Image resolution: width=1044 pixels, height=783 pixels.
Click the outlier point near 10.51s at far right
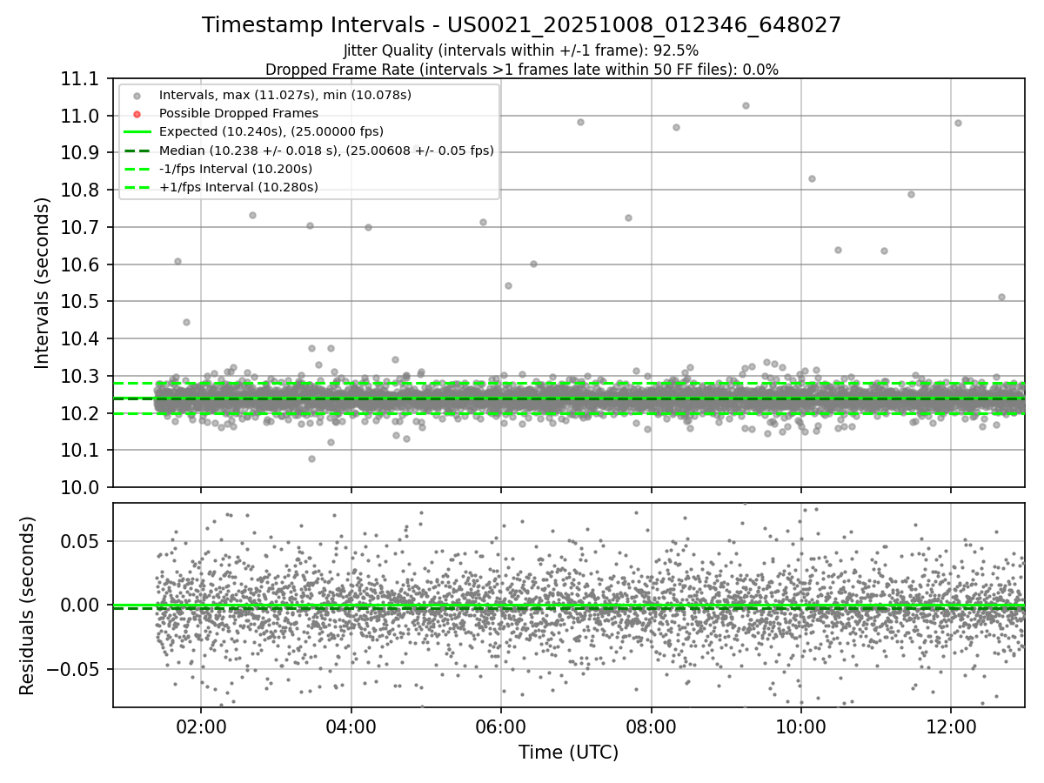coord(1001,297)
